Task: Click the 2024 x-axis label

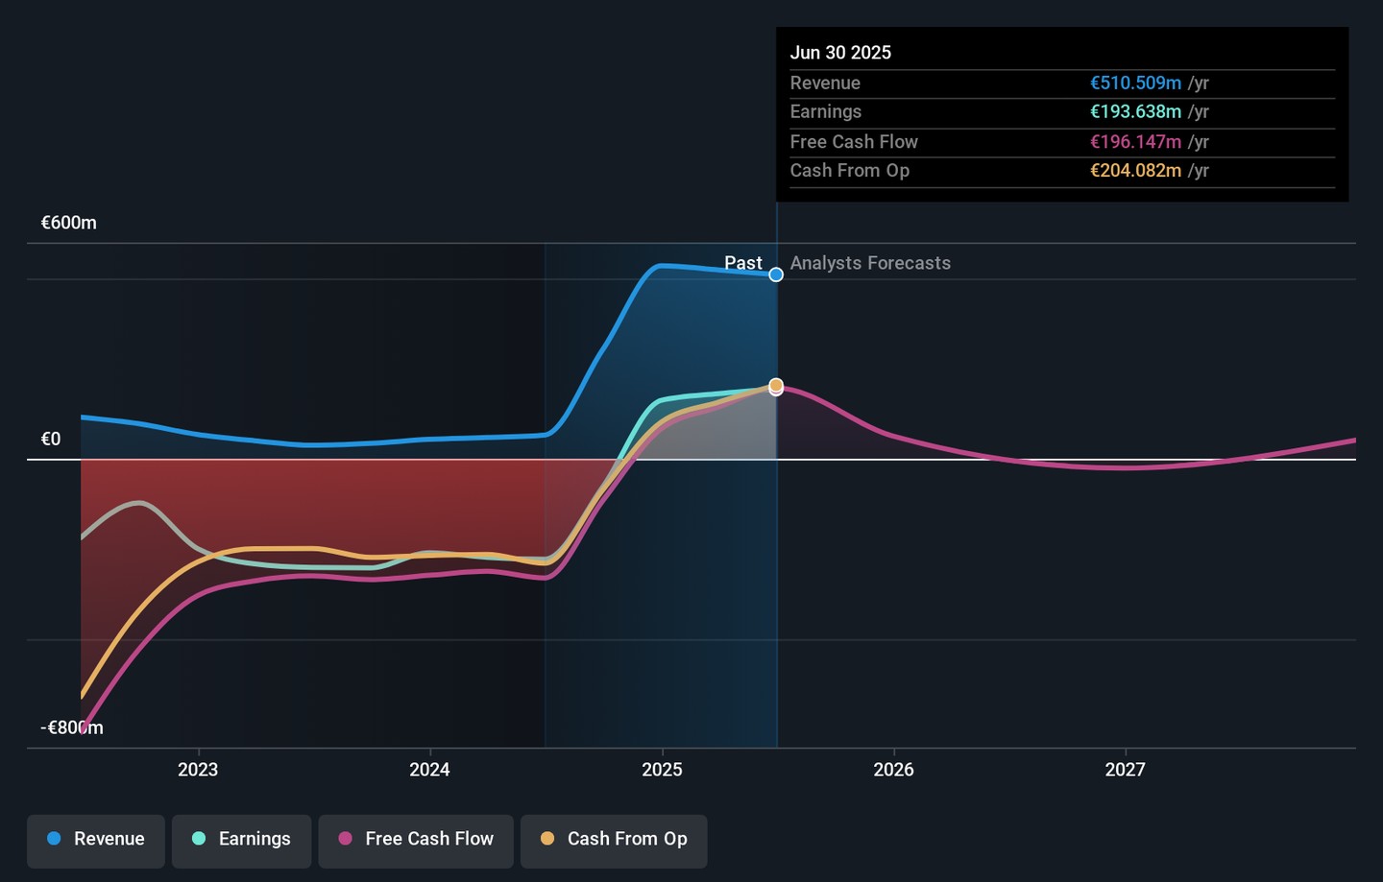Action: (x=429, y=770)
